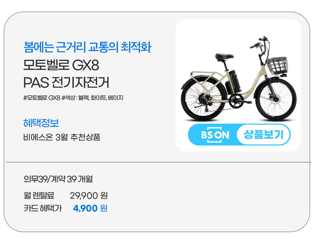Click the BS ON logo

(x=215, y=135)
